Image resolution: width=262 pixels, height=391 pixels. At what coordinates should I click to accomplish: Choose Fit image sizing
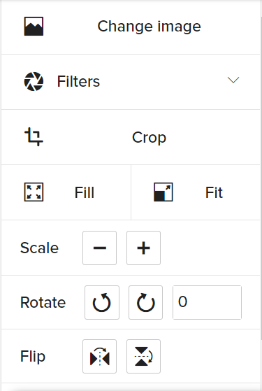[196, 192]
